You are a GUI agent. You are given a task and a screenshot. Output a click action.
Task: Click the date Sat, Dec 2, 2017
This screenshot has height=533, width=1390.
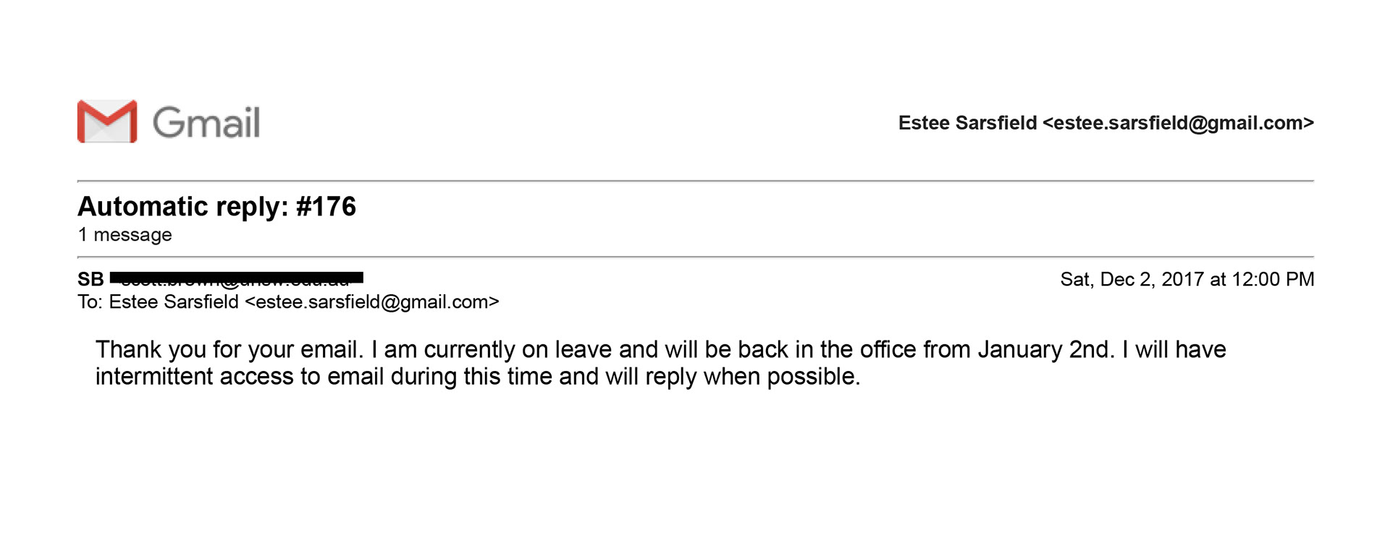point(1132,279)
